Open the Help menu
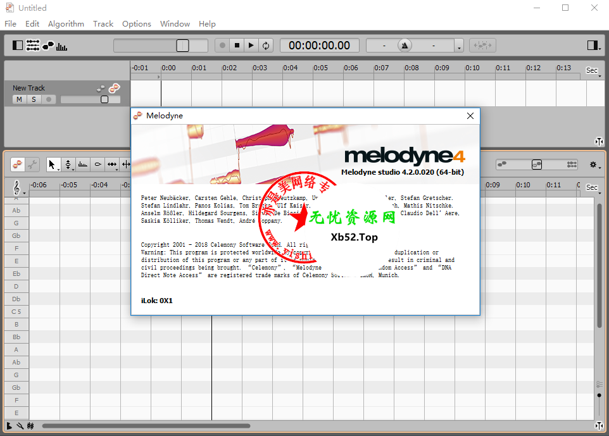The width and height of the screenshot is (609, 436). click(207, 23)
